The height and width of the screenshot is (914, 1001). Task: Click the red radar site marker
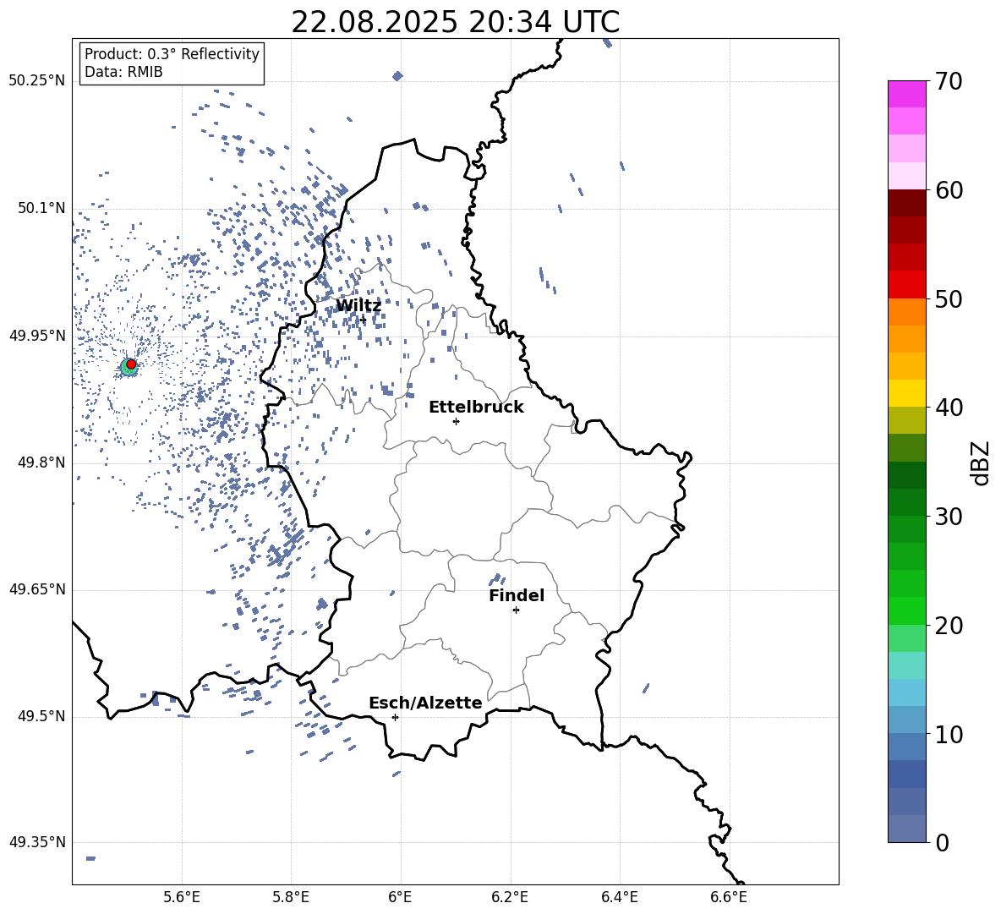point(131,364)
